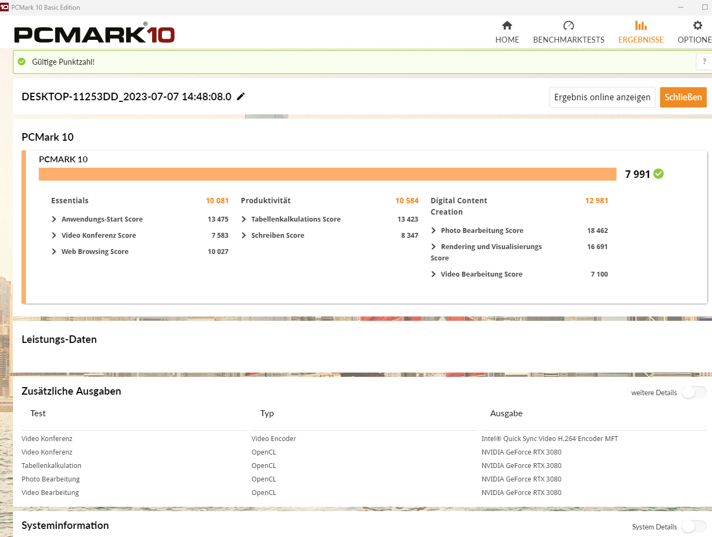Click the question mark help button
The height and width of the screenshot is (537, 712).
pyautogui.click(x=704, y=61)
